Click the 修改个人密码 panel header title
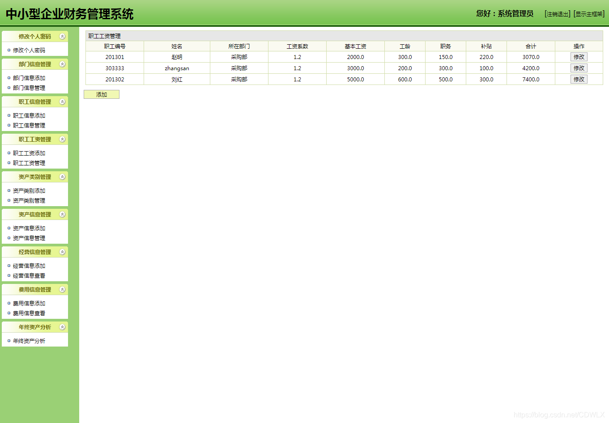Viewport: 609px width, 423px height. 35,37
